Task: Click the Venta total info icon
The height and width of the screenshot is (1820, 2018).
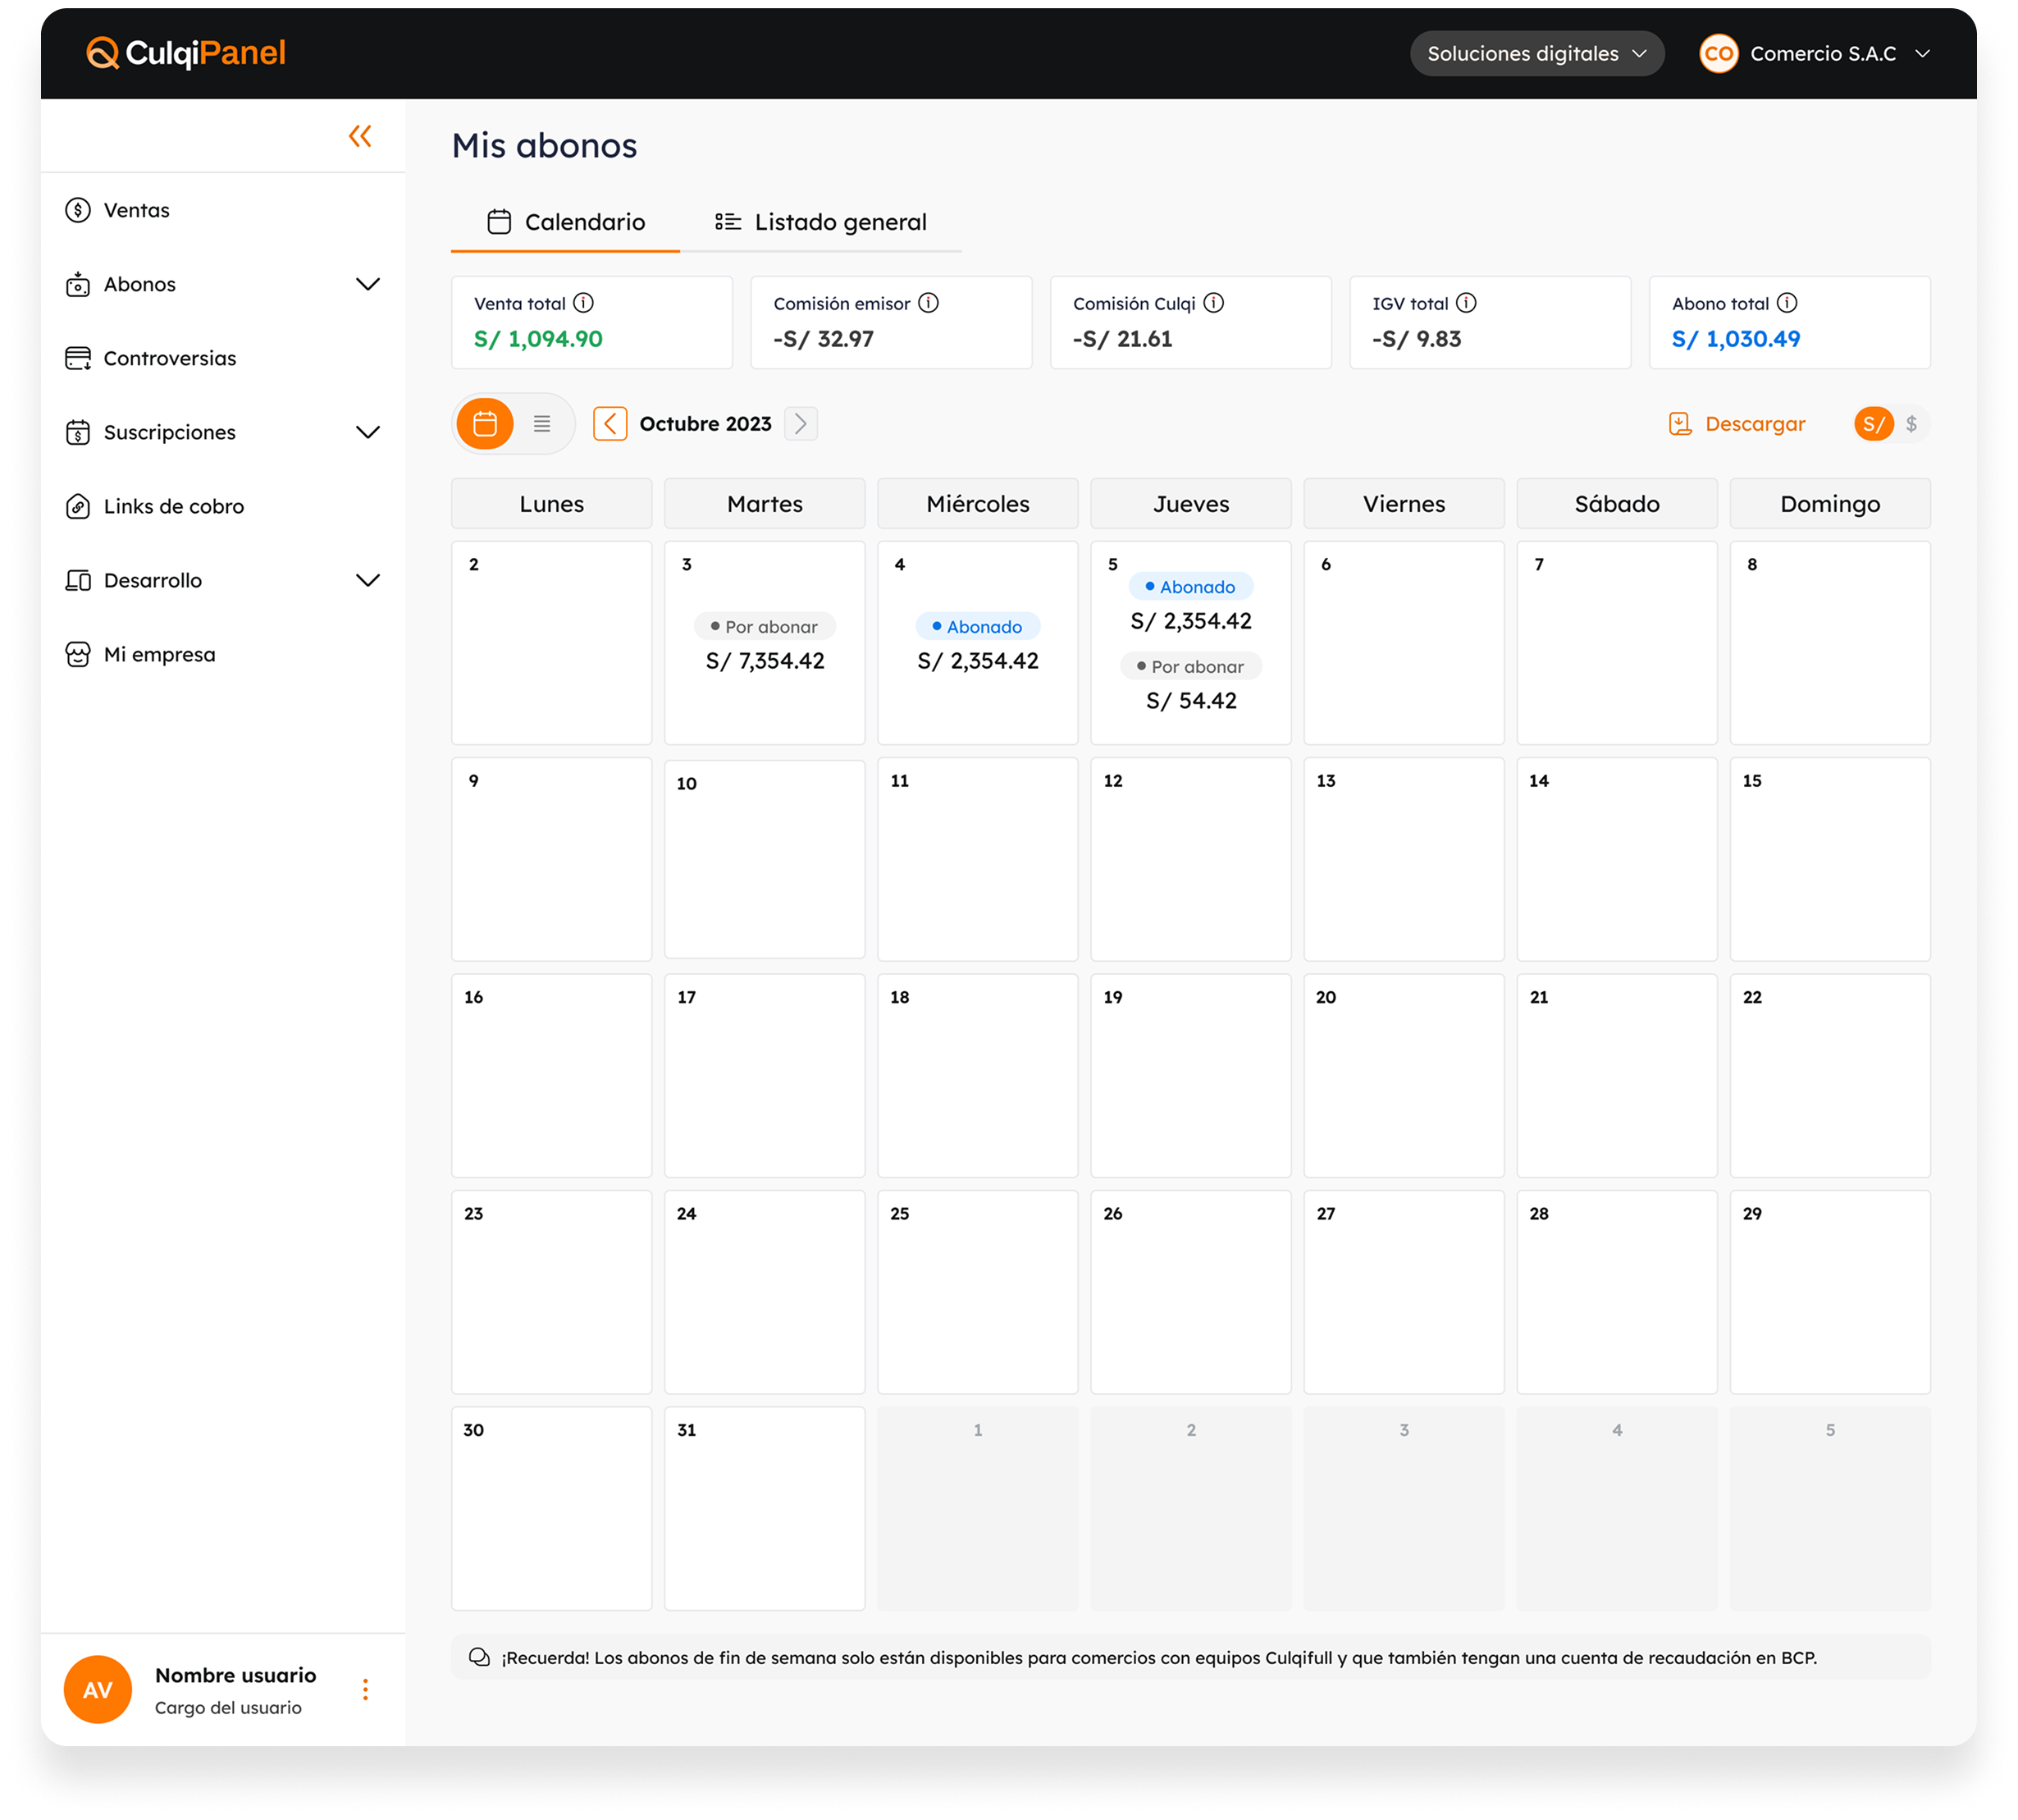Action: (x=584, y=303)
